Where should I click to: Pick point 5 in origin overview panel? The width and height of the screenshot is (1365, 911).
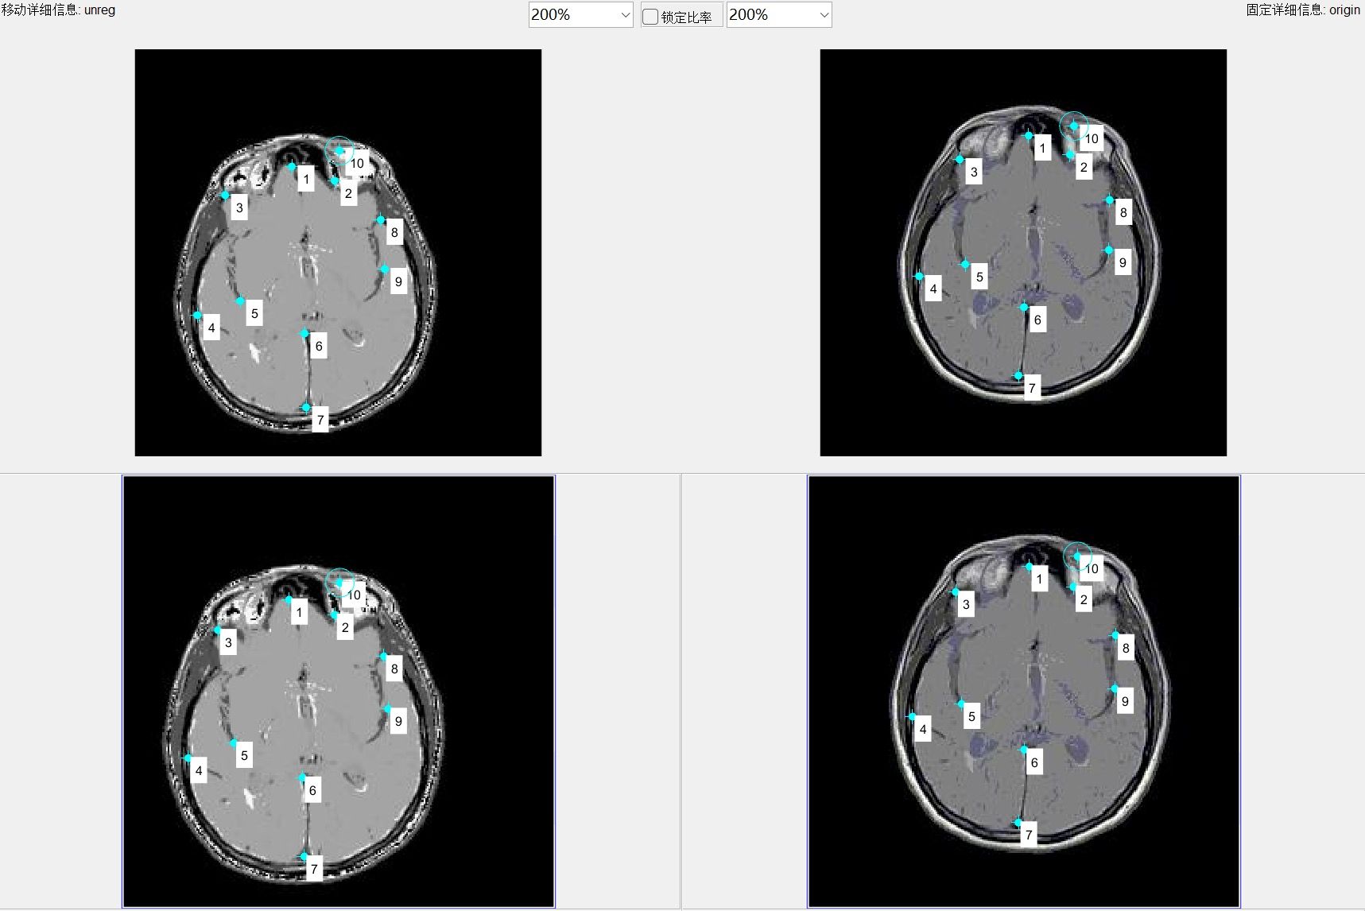coord(961,704)
